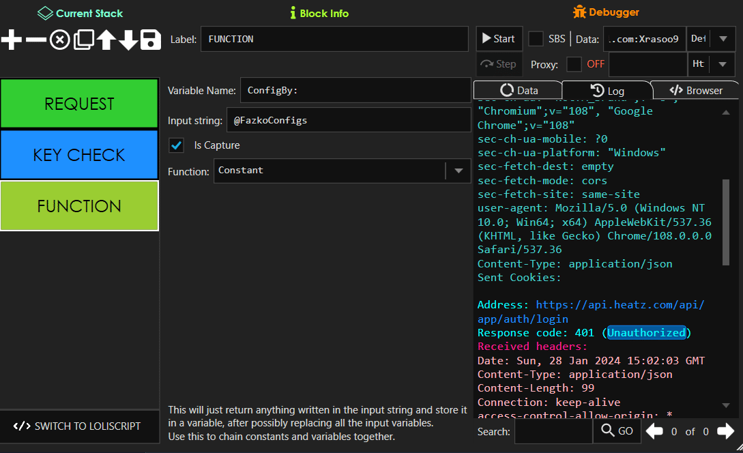Open the Function dropdown showing Constant

coord(458,171)
